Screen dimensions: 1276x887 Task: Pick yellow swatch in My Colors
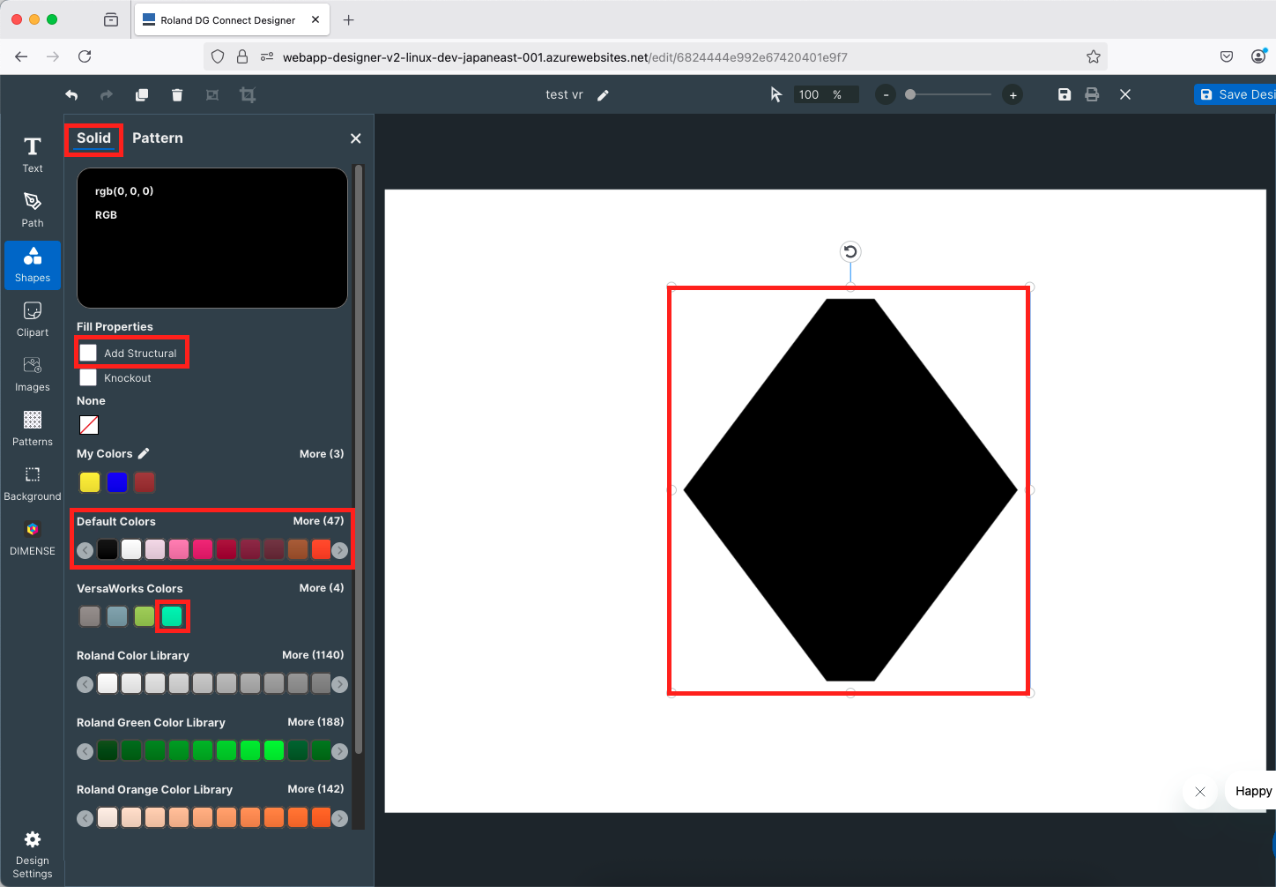(90, 482)
